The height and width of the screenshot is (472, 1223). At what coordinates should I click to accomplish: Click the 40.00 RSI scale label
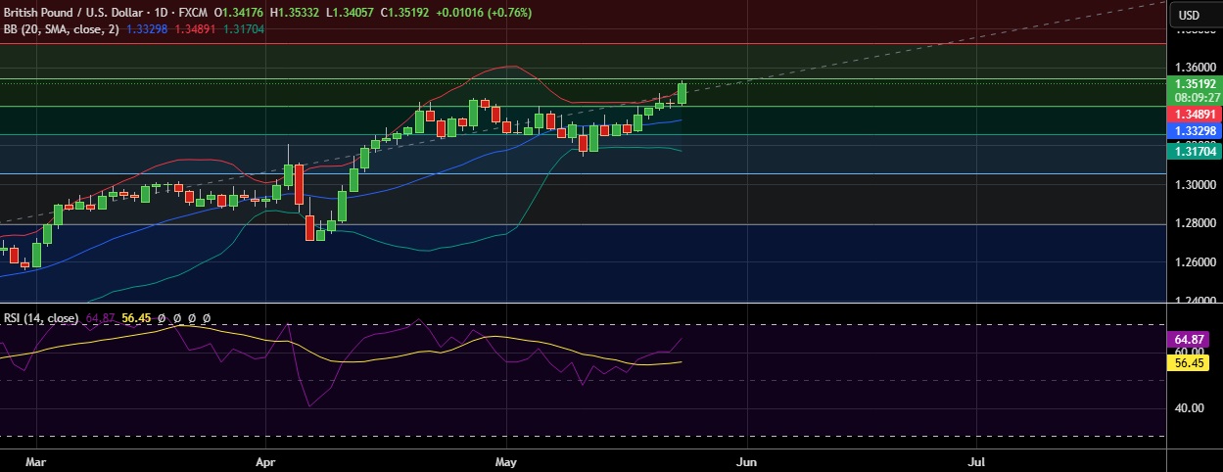coord(1190,408)
